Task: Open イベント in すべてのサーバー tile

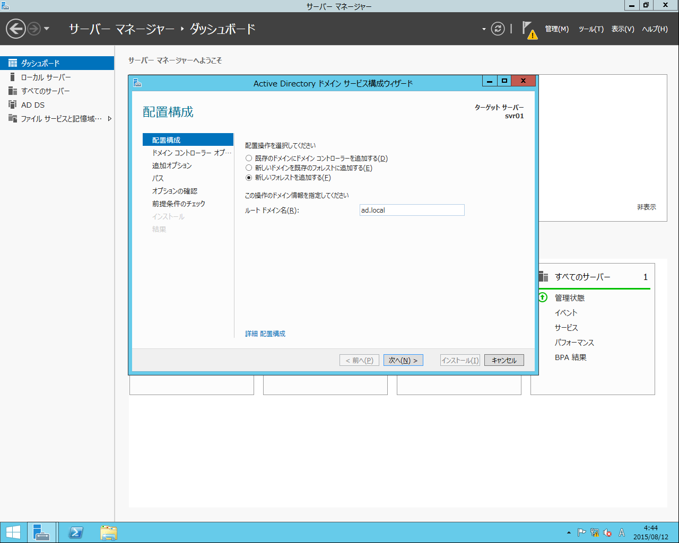Action: [x=565, y=313]
